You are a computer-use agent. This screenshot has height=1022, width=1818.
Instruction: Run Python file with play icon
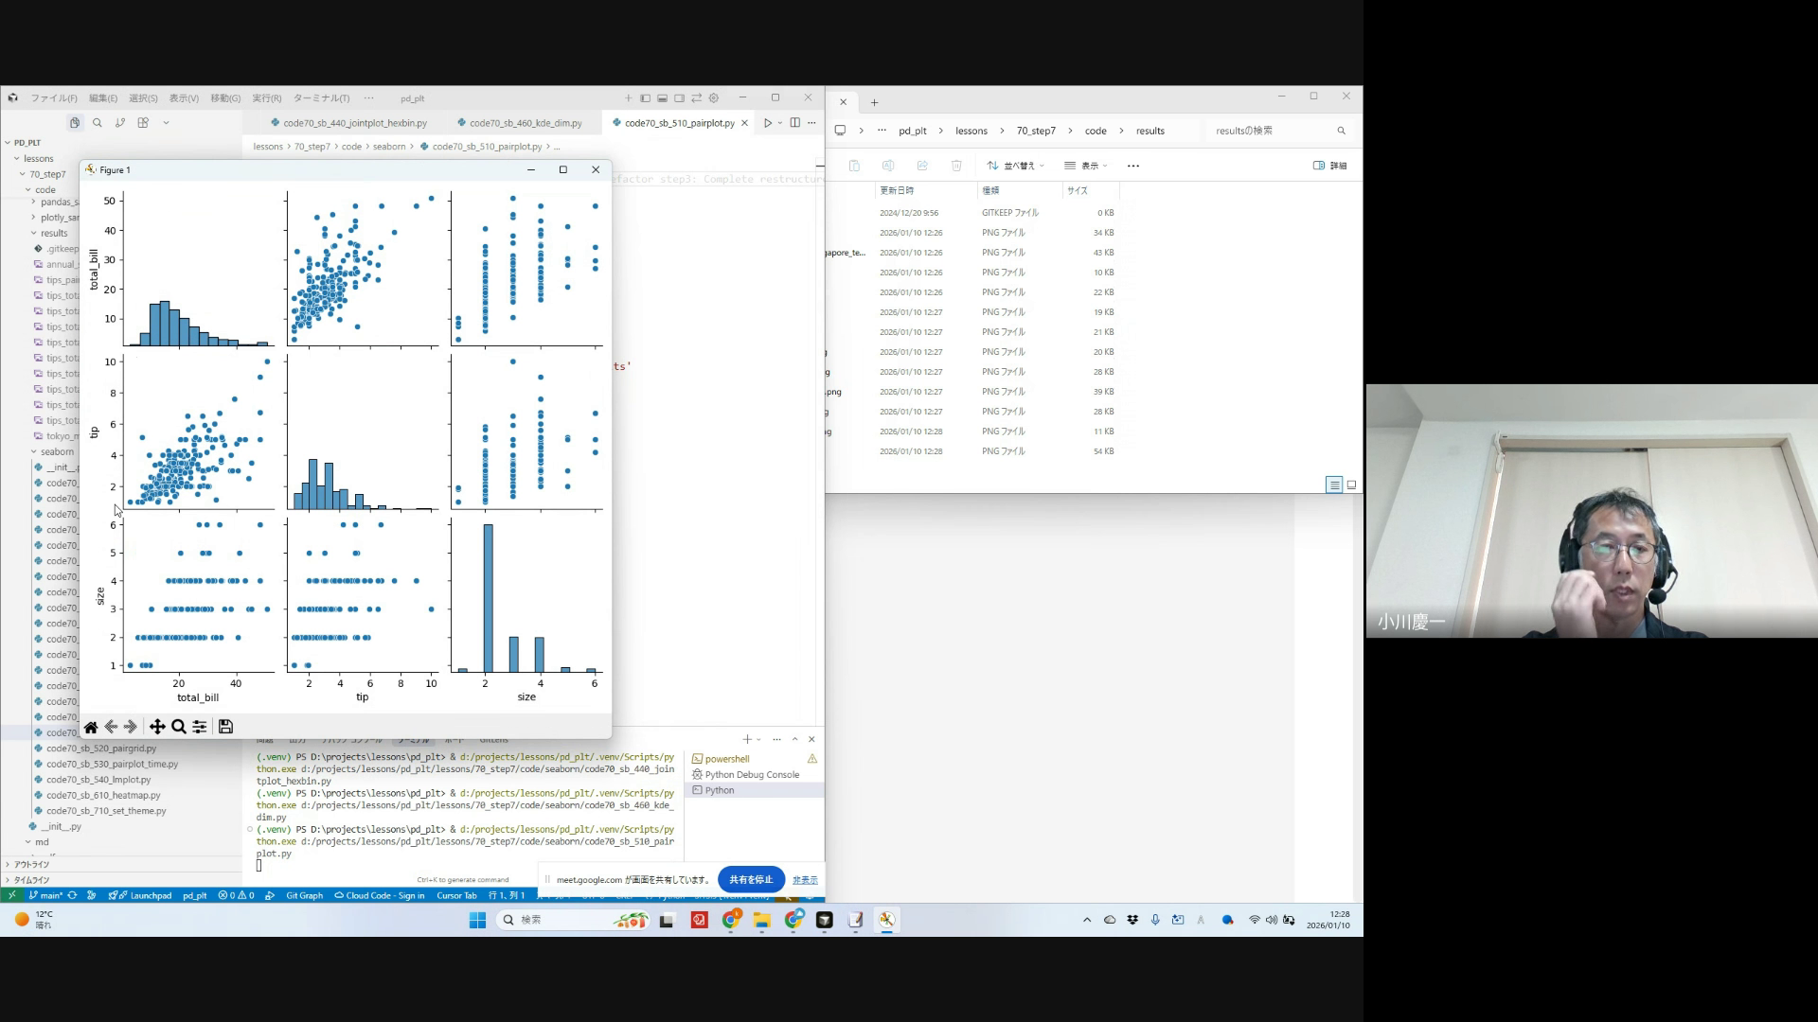coord(768,123)
